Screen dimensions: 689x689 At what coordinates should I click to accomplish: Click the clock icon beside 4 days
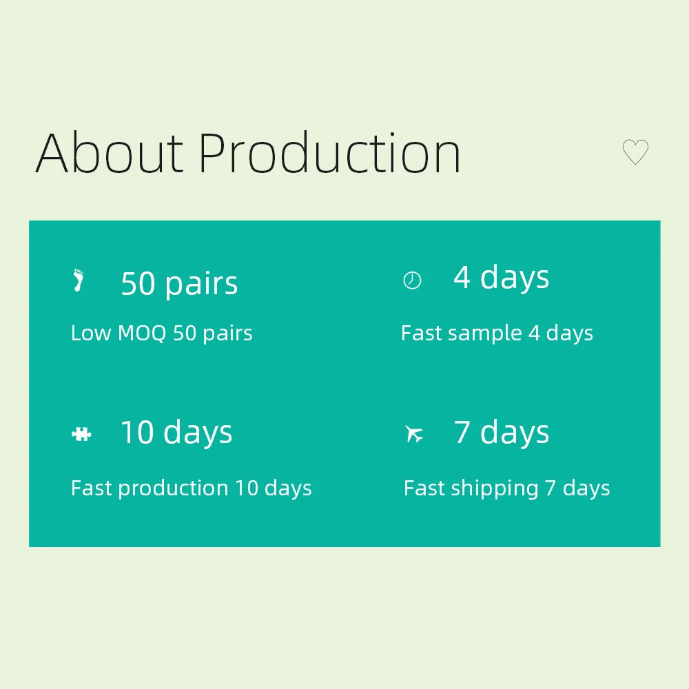(412, 280)
